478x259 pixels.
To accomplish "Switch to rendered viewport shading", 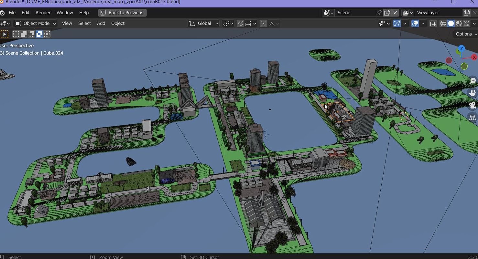I will (x=467, y=23).
